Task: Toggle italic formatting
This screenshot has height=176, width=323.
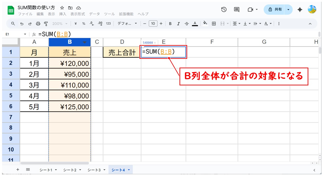Action: (178, 24)
